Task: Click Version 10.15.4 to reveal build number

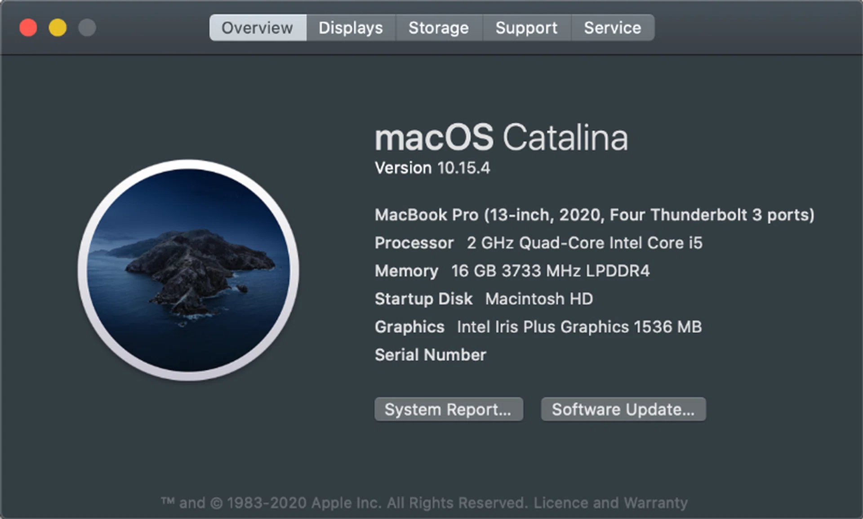Action: coord(432,168)
